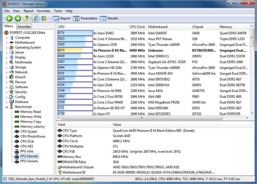Go up one level with folder arrow icon

(26, 19)
